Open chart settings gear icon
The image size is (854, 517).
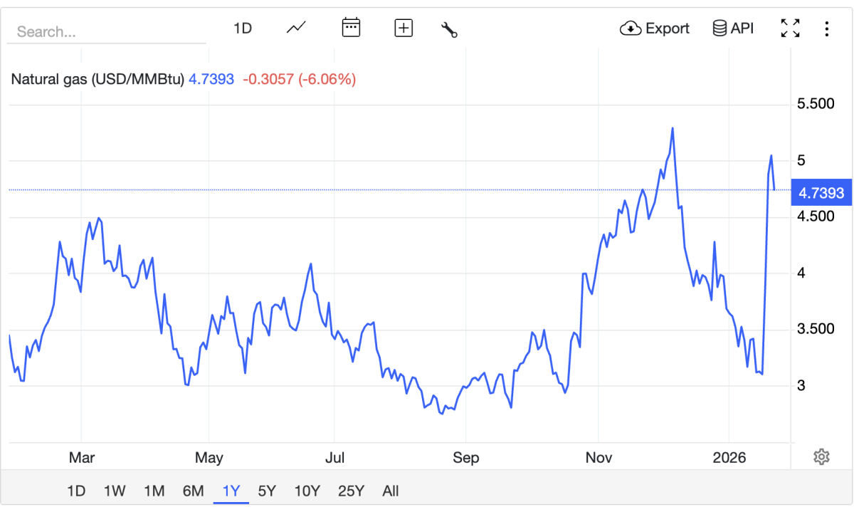pos(822,456)
